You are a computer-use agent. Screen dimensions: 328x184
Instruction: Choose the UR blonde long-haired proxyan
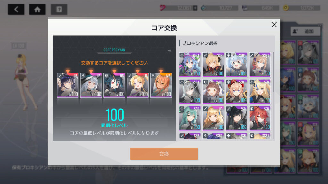pyautogui.click(x=213, y=118)
